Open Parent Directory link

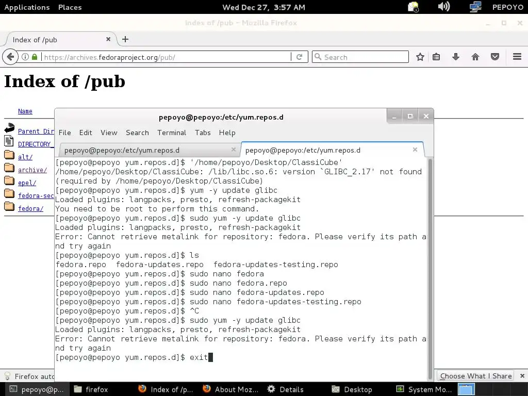(36, 131)
